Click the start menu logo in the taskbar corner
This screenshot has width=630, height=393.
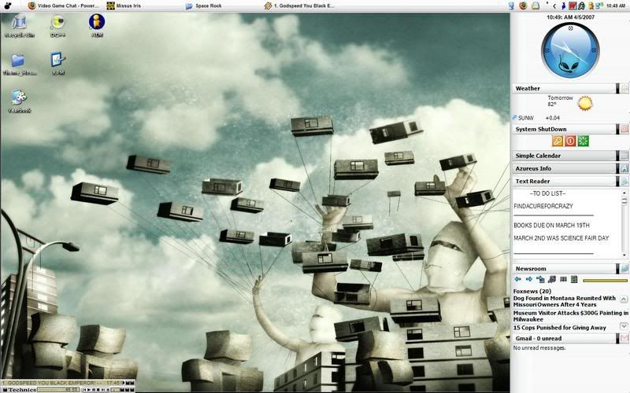[x=7, y=6]
